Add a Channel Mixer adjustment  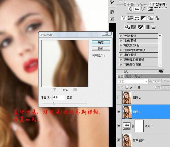pos(157,18)
